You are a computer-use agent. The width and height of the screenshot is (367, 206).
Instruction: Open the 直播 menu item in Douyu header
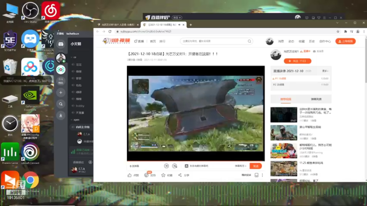click(x=139, y=41)
